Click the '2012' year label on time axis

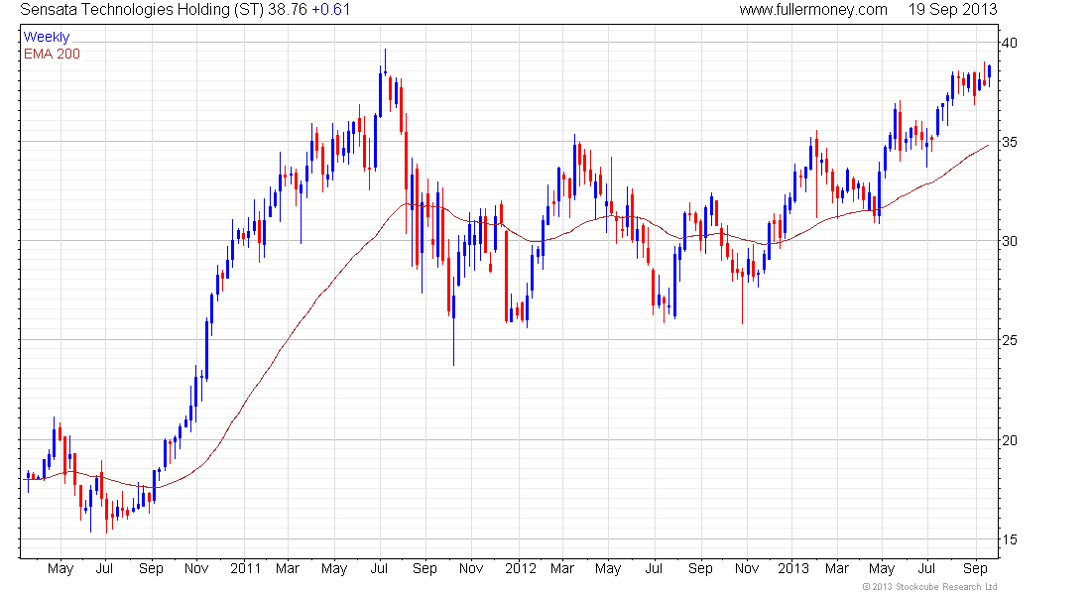(521, 568)
